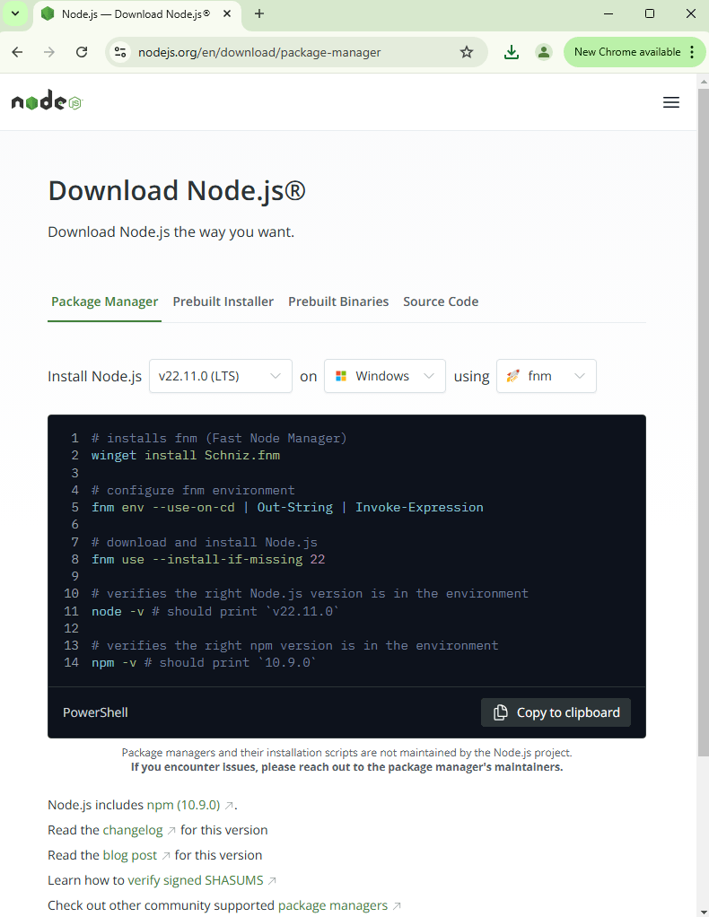709x917 pixels.
Task: Click the '# configure fnm environment' comment
Action: click(x=193, y=491)
